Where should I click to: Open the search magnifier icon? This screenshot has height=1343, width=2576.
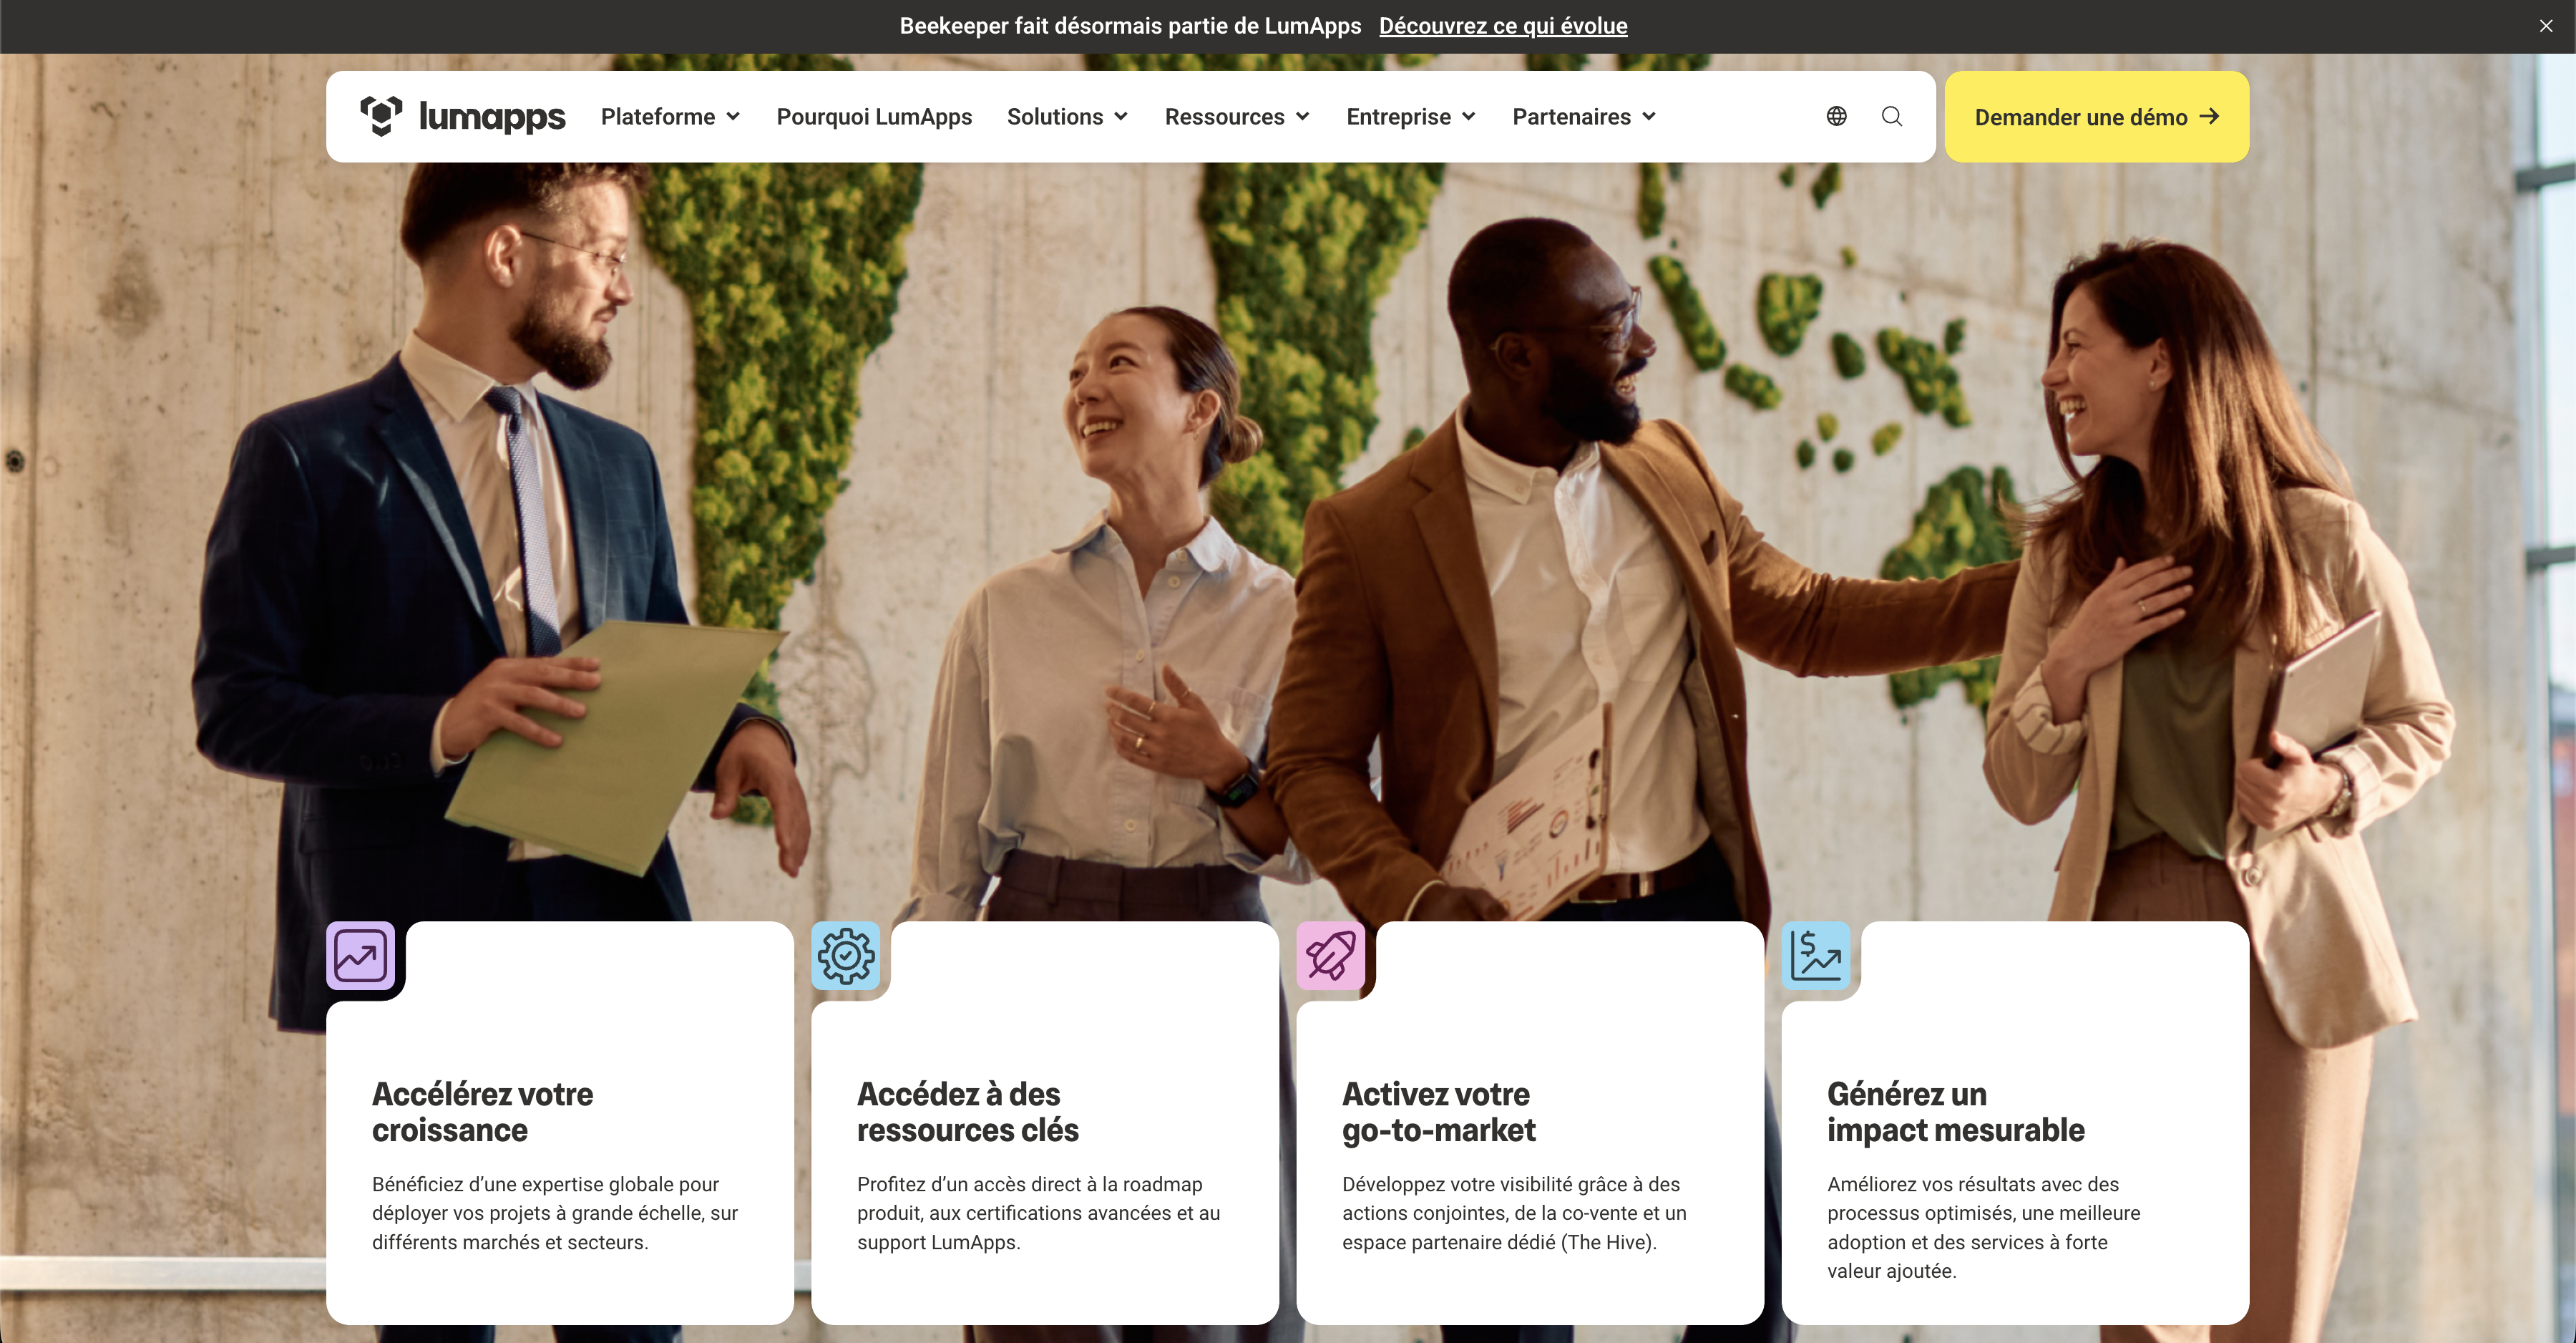point(1891,116)
